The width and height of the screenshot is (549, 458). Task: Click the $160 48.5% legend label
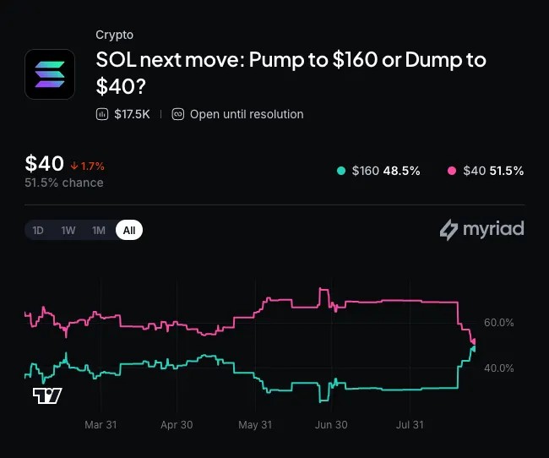(x=386, y=171)
